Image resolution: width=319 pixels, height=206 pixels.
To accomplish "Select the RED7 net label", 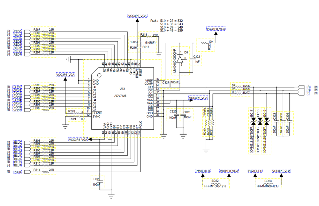I will coord(18,54).
